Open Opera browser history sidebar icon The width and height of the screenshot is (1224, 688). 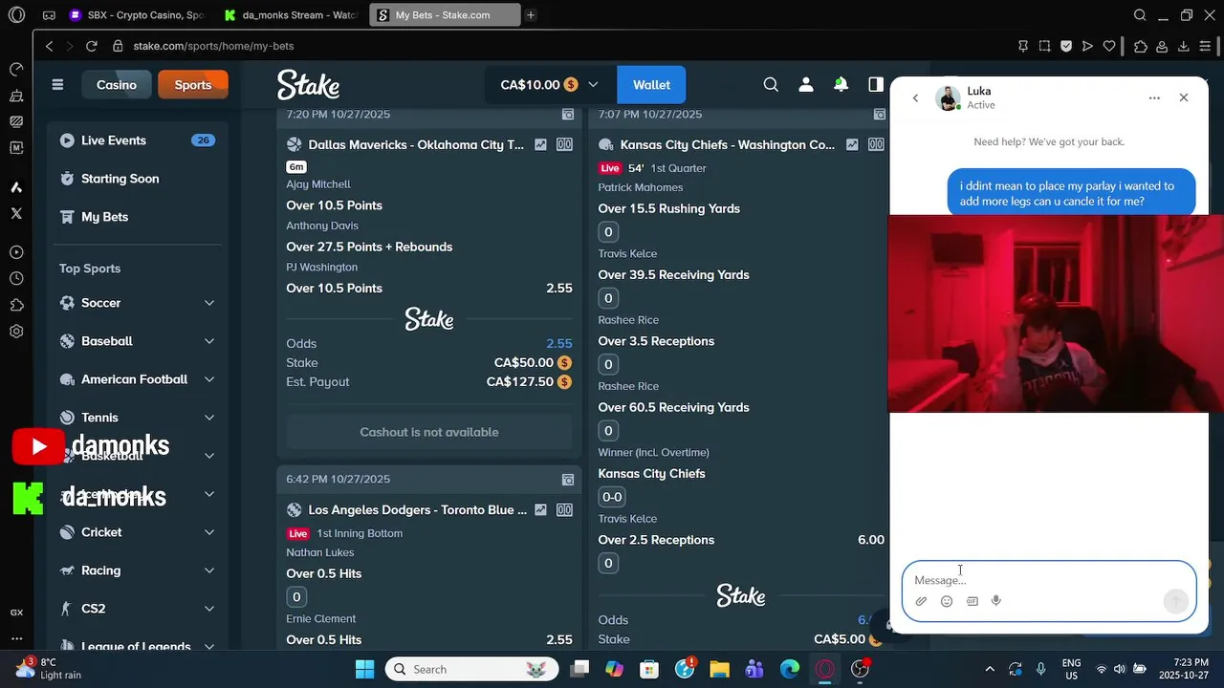coord(16,279)
